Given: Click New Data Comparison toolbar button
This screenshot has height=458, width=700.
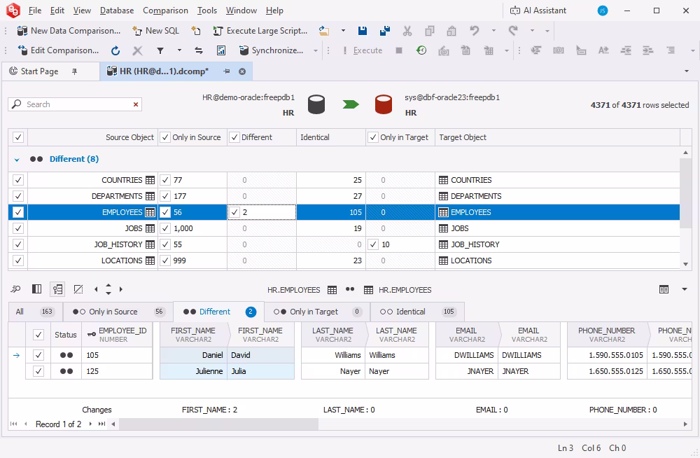Looking at the screenshot, I should (69, 31).
